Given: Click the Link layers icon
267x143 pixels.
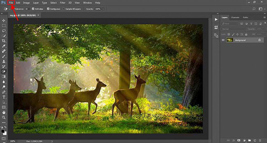Looking at the screenshot, I should [228, 141].
